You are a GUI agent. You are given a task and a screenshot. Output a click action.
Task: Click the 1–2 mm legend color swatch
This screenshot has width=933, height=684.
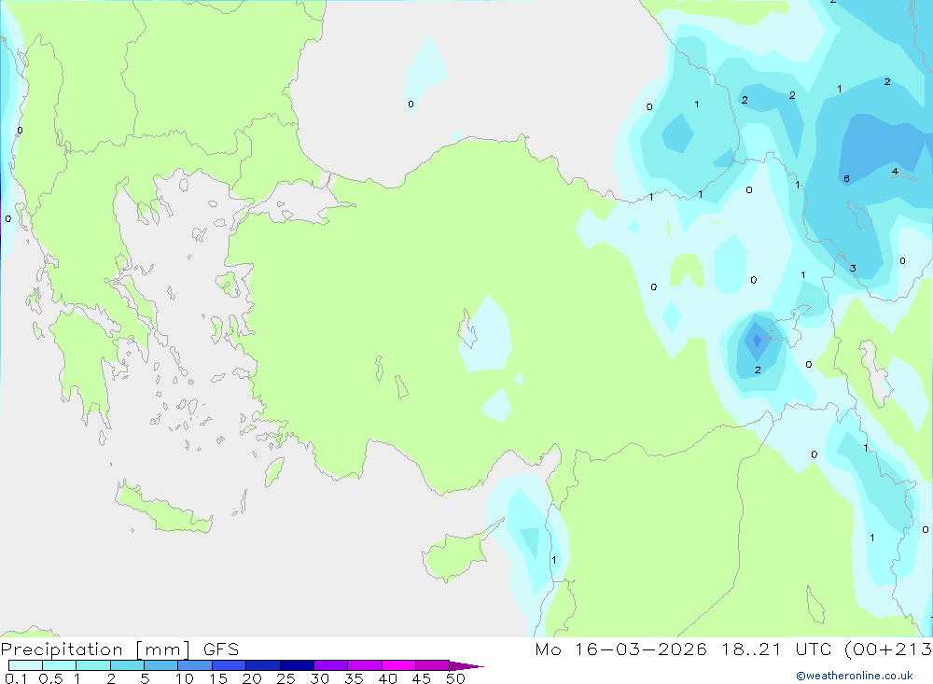92,665
